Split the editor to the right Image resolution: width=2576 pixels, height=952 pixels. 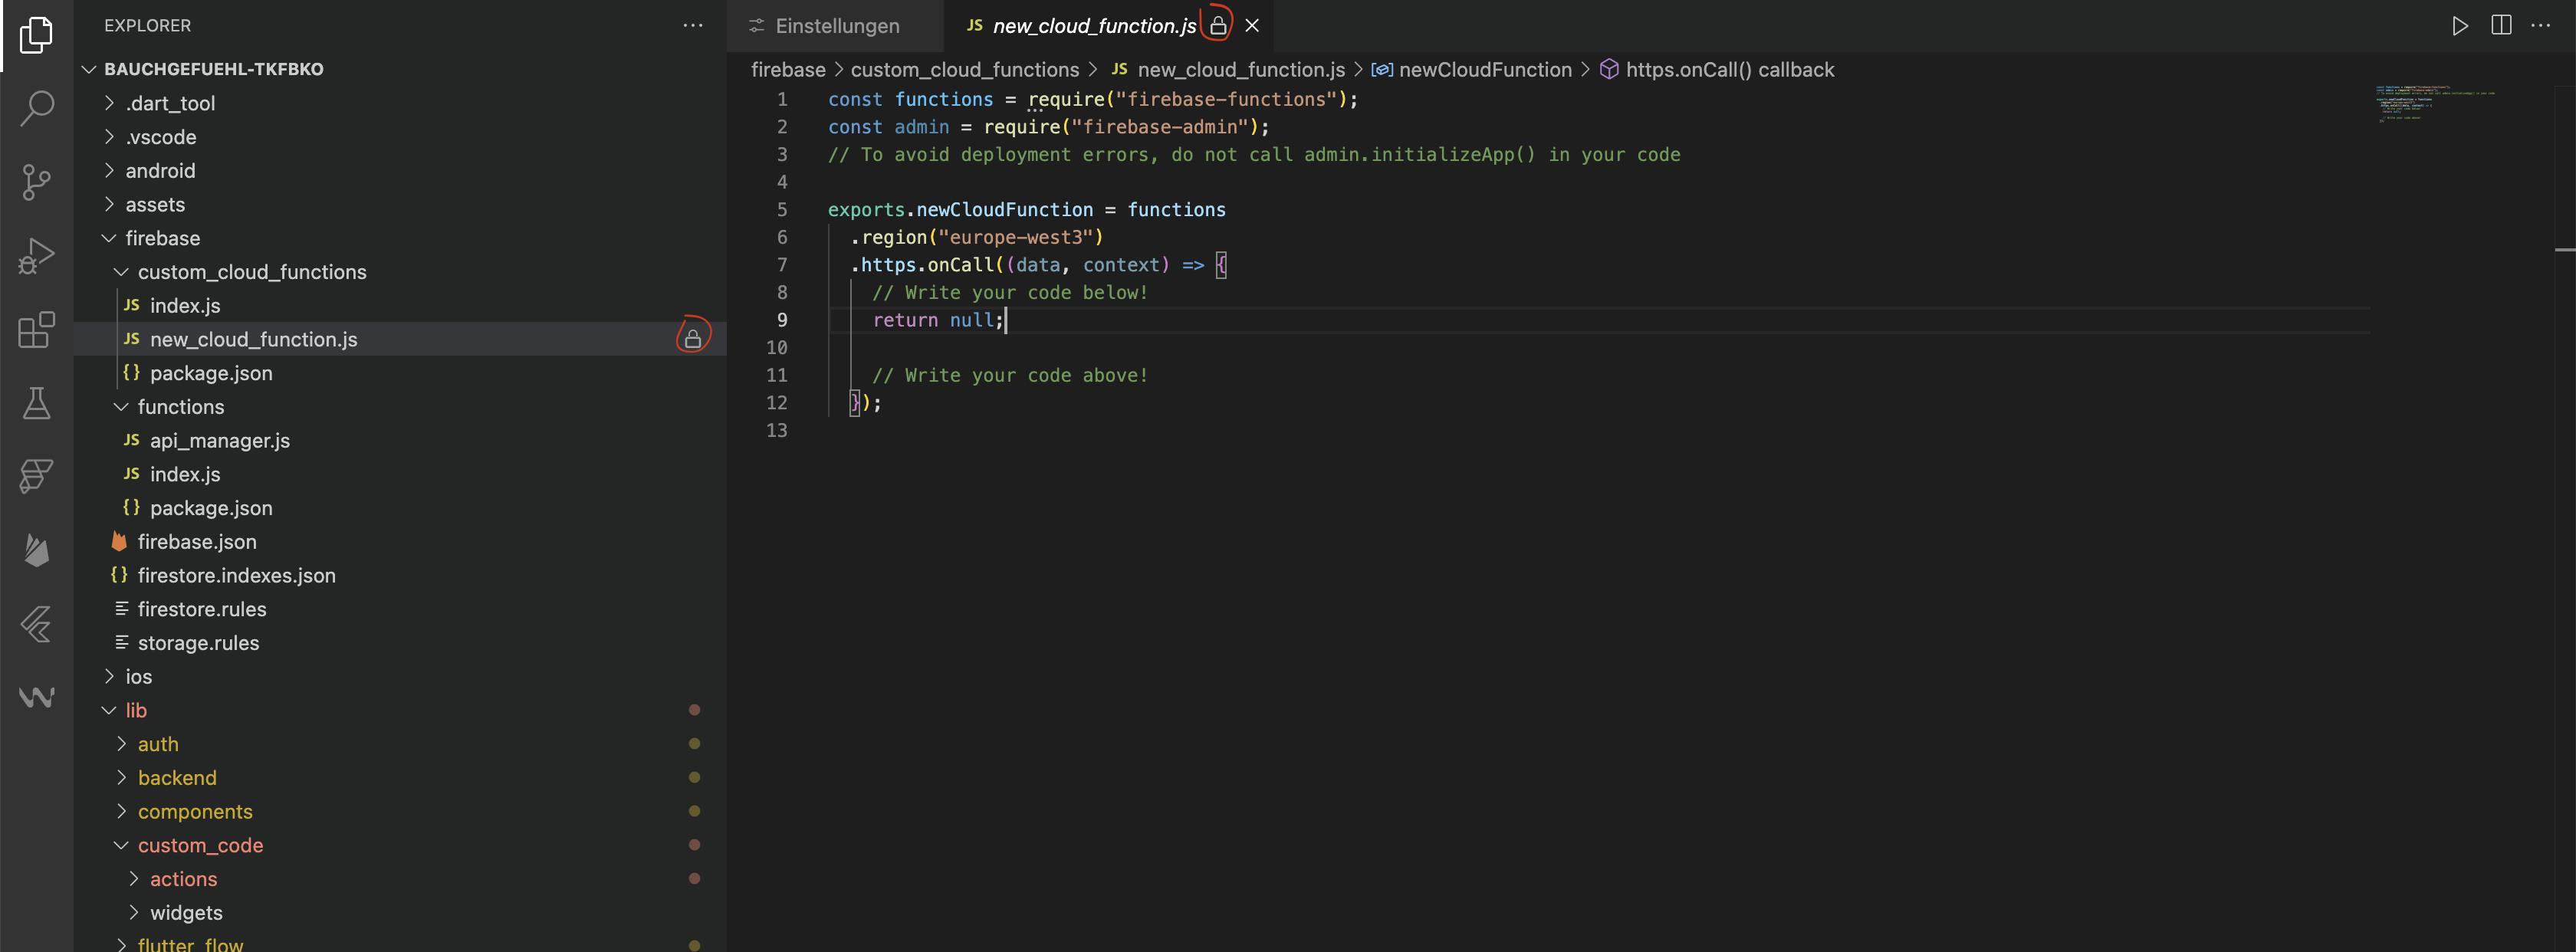tap(2500, 26)
